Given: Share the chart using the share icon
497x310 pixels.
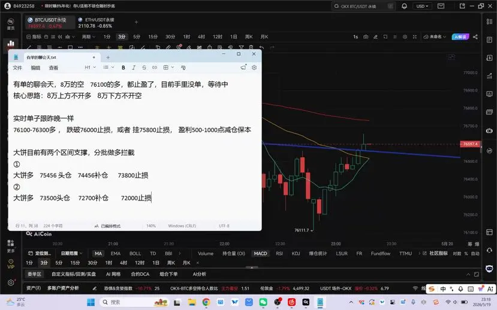Looking at the screenshot, I should [x=475, y=37].
